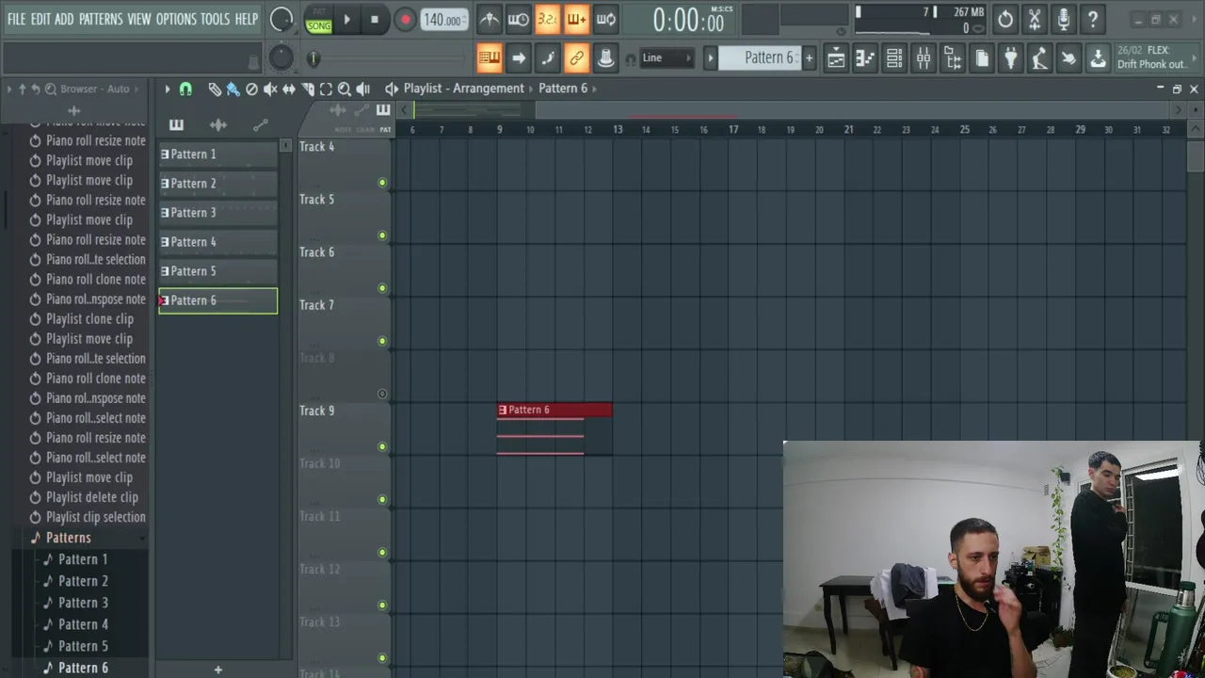Click the arrow left of pattern selector
This screenshot has width=1205, height=678.
(x=711, y=58)
